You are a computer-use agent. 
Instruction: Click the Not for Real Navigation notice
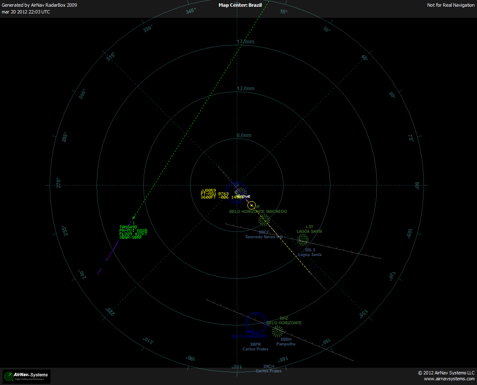[450, 5]
